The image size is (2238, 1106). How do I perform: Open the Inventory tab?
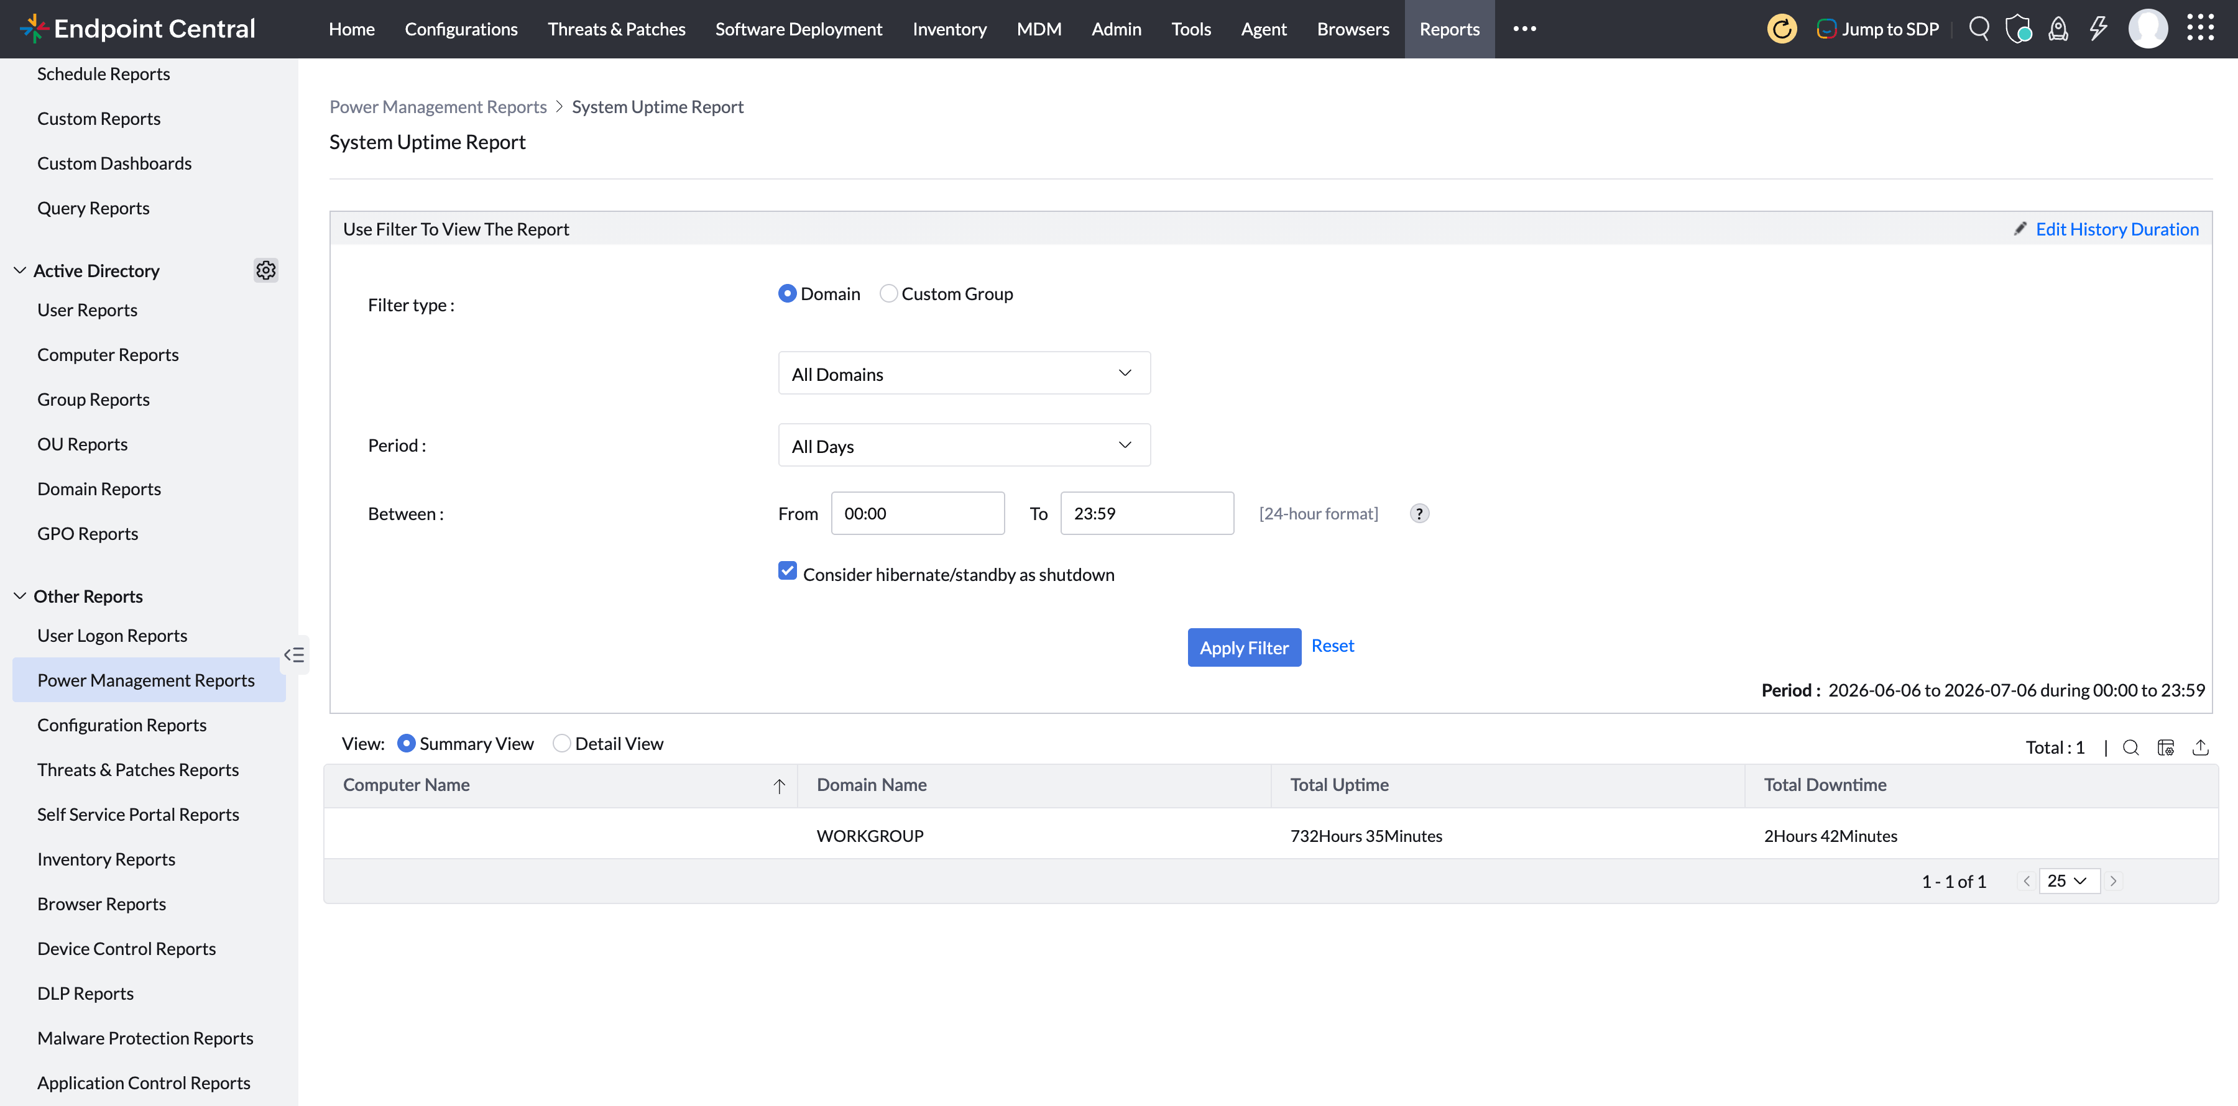coord(949,29)
